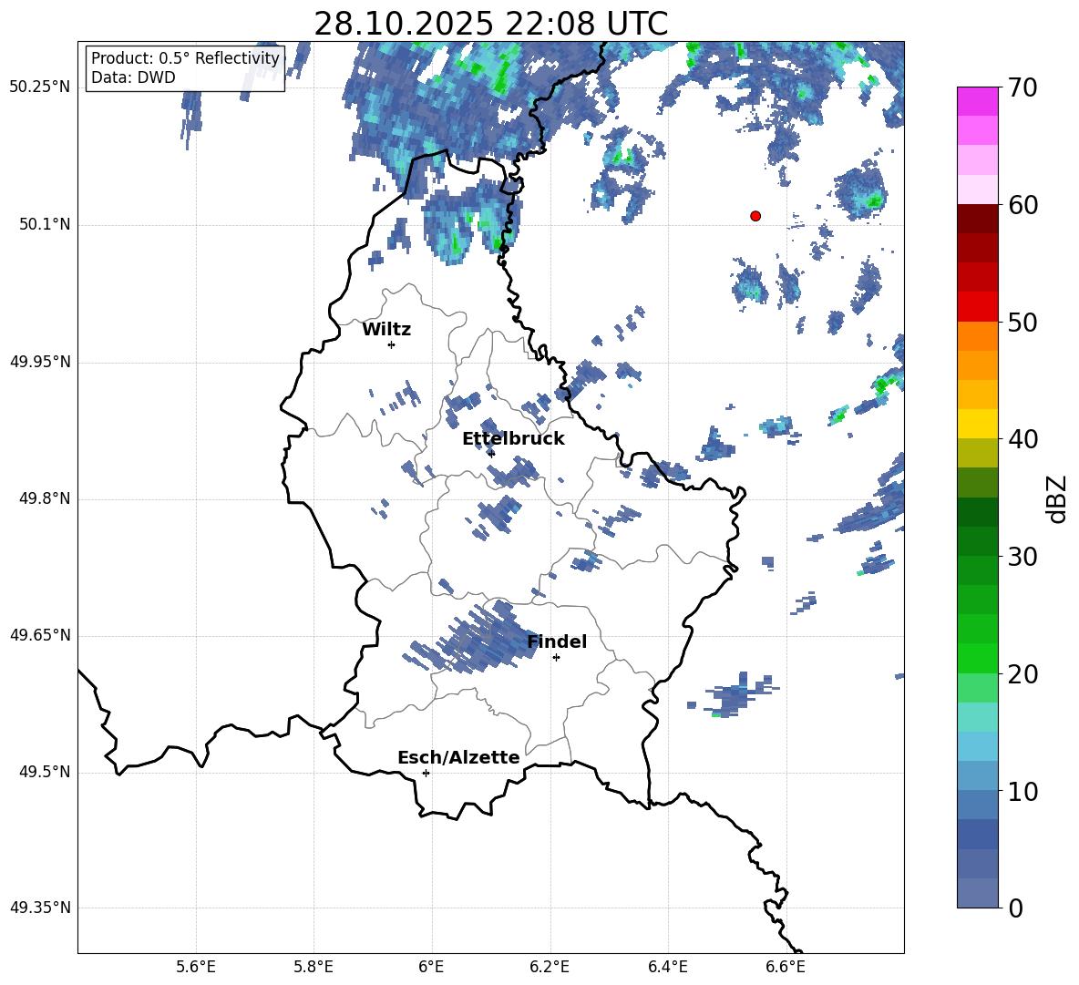1079x985 pixels.
Task: Click the 6.4°E longitude label
Action: pyautogui.click(x=667, y=967)
